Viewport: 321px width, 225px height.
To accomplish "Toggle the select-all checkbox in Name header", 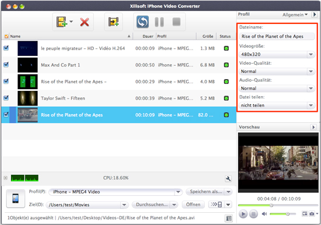I will [x=6, y=36].
